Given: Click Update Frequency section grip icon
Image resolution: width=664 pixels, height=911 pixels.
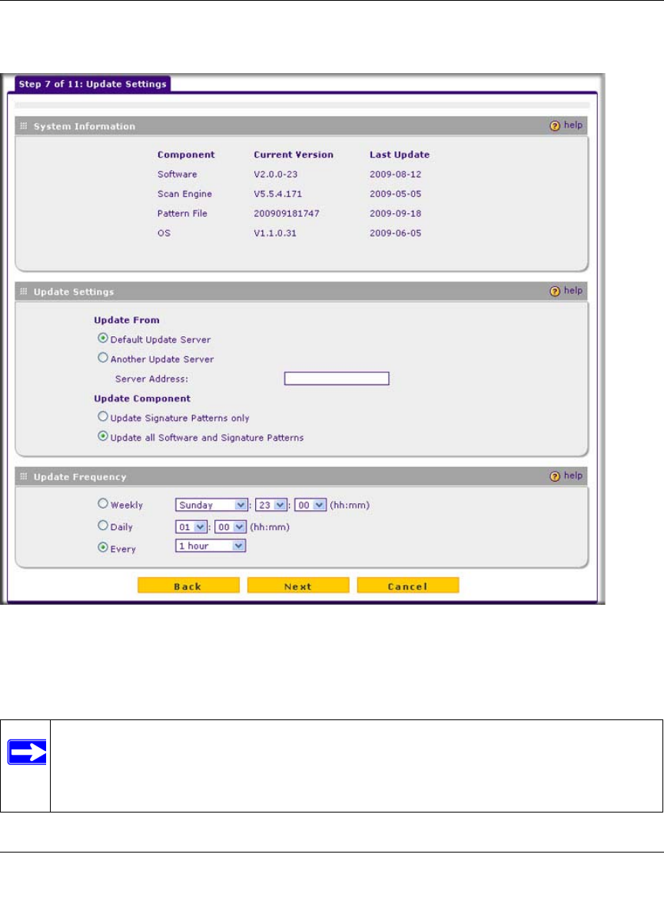Looking at the screenshot, I should coord(24,476).
